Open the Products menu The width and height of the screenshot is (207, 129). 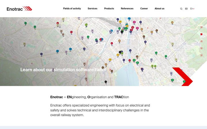tap(109, 9)
